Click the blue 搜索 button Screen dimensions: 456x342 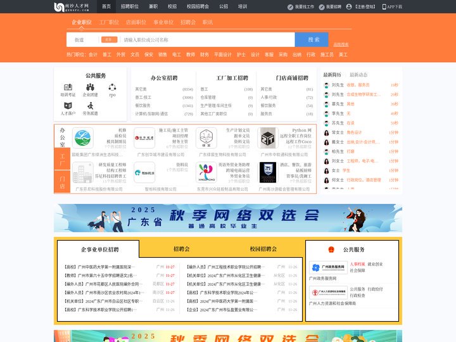click(312, 39)
